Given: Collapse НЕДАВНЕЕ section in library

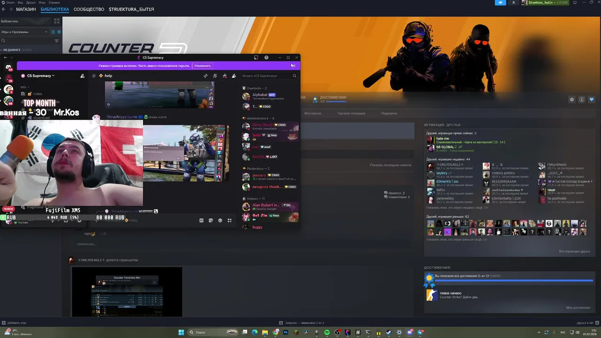Looking at the screenshot, I should coord(16,50).
